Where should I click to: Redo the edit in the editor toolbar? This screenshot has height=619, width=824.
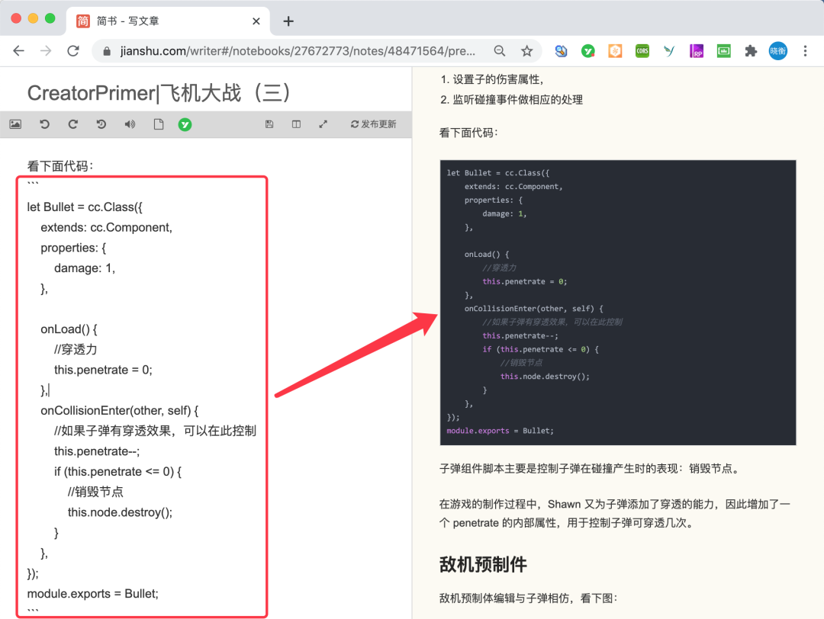73,124
